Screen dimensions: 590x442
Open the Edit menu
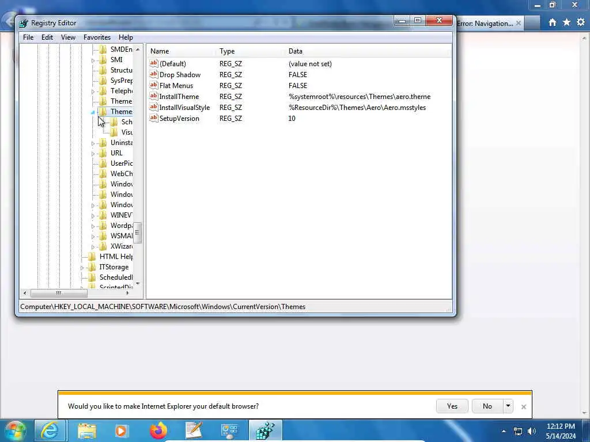[x=47, y=37]
